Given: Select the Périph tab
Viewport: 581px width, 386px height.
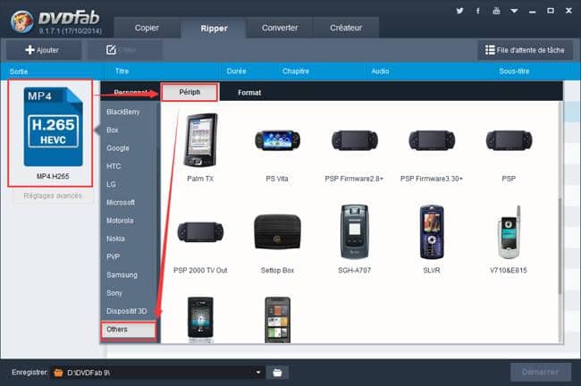Looking at the screenshot, I should tap(189, 92).
